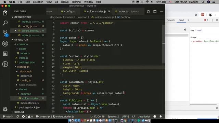Open the Debug view in activity bar

coord(5,44)
